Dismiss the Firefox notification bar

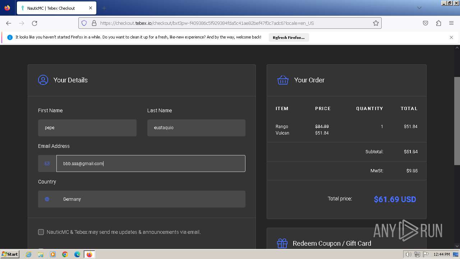[451, 37]
